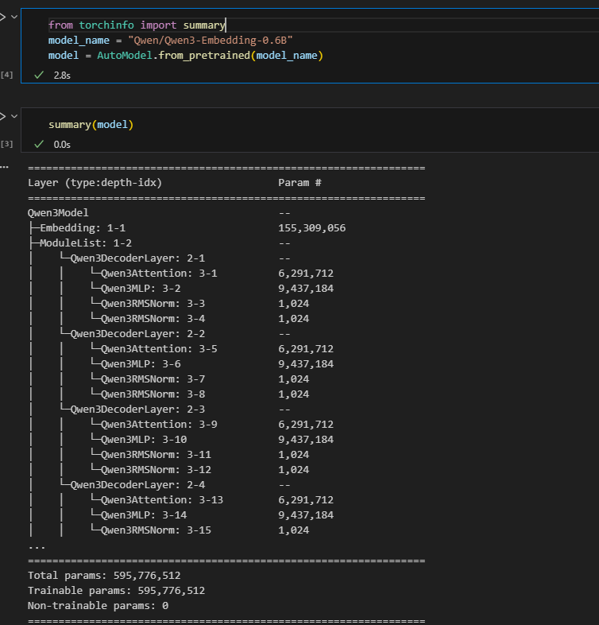Click 9,437,184 value for Qwen3MLP 3-14
The image size is (599, 625).
(306, 515)
